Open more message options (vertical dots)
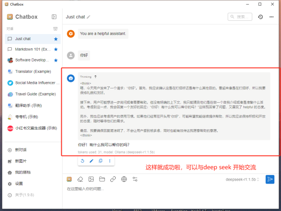Screen dimensions: 281x211 coord(110,161)
